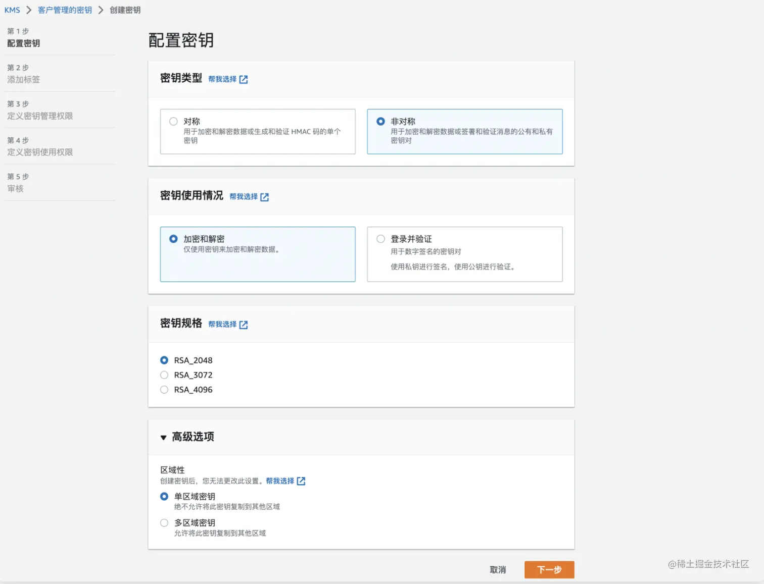The width and height of the screenshot is (764, 584).
Task: Select step 2 添加标签 in sidebar
Action: click(23, 80)
